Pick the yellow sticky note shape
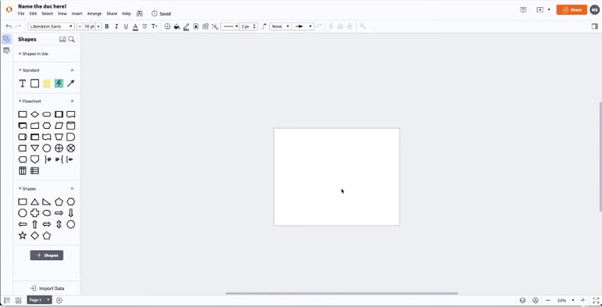This screenshot has width=602, height=307. click(46, 84)
